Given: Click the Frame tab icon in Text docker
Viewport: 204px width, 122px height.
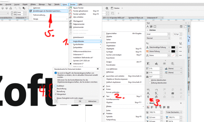Looking at the screenshot, I should [x=155, y=27].
